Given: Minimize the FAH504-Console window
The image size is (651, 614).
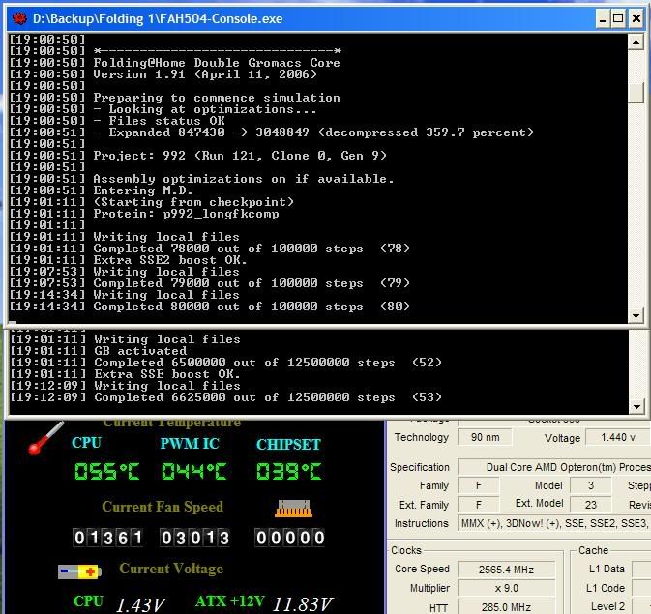Looking at the screenshot, I should click(603, 18).
